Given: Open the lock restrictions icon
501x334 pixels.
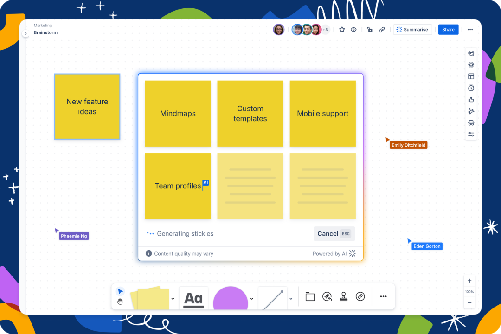Looking at the screenshot, I should coord(370,29).
